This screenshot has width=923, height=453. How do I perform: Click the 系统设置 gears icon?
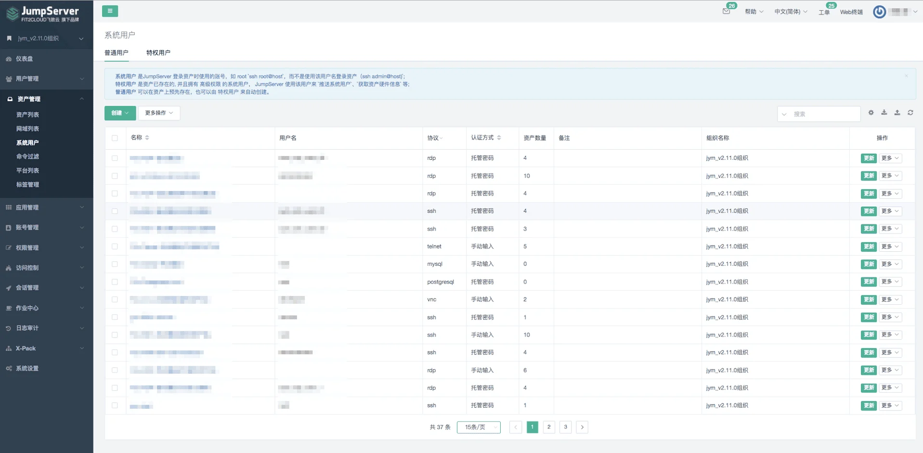9,369
